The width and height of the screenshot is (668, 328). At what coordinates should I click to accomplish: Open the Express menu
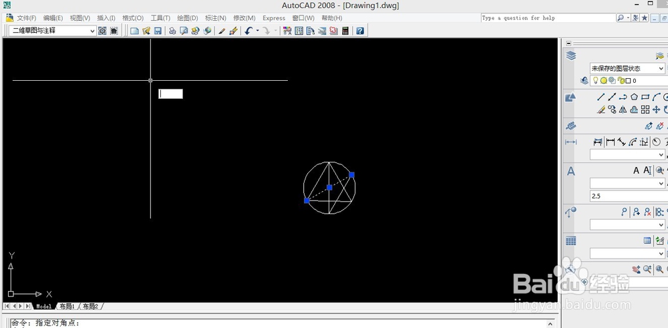tap(274, 18)
